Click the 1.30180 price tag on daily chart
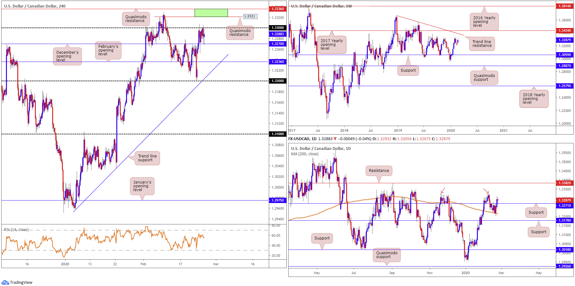 point(565,250)
